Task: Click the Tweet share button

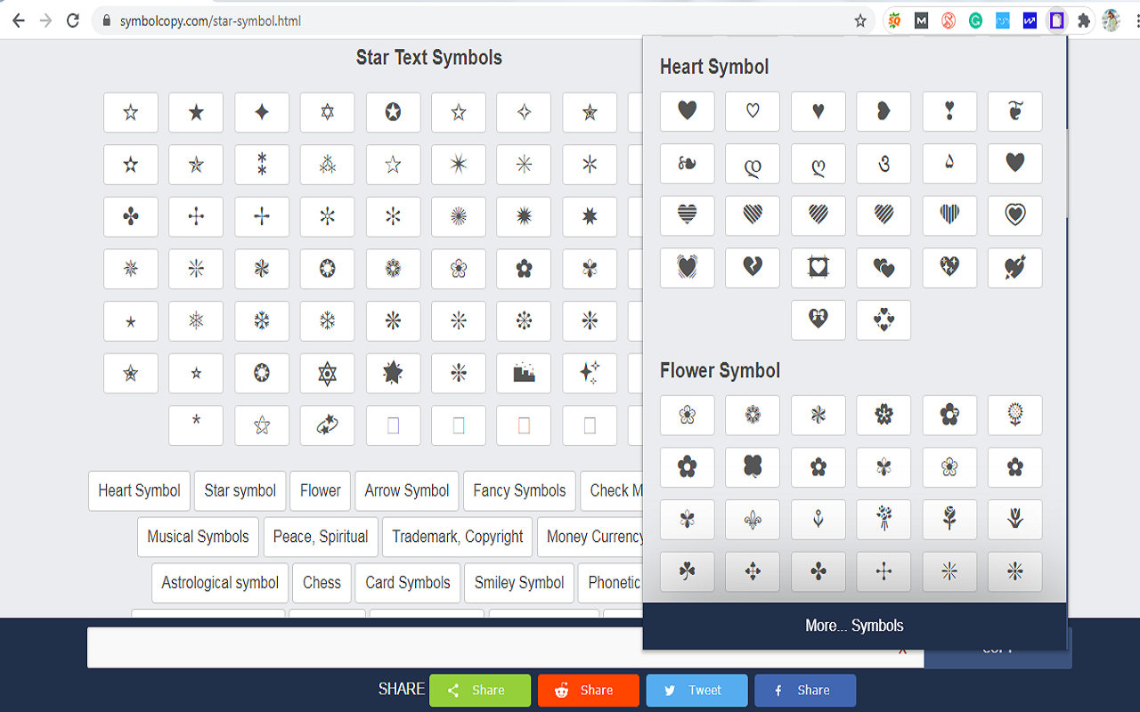Action: point(696,690)
